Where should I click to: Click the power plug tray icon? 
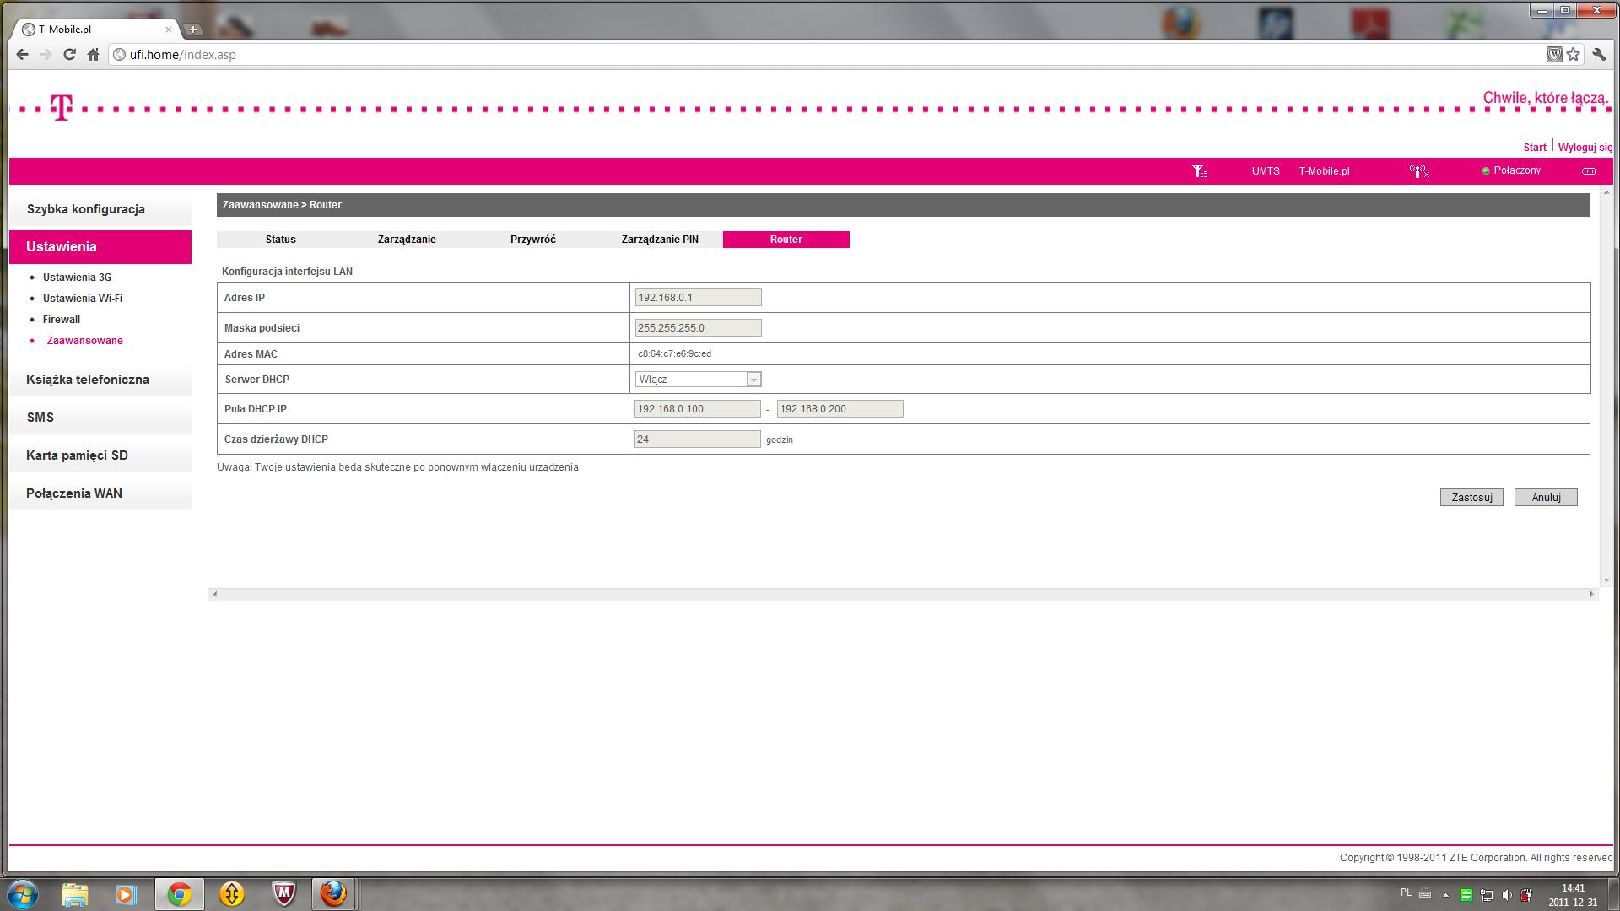click(x=1526, y=895)
